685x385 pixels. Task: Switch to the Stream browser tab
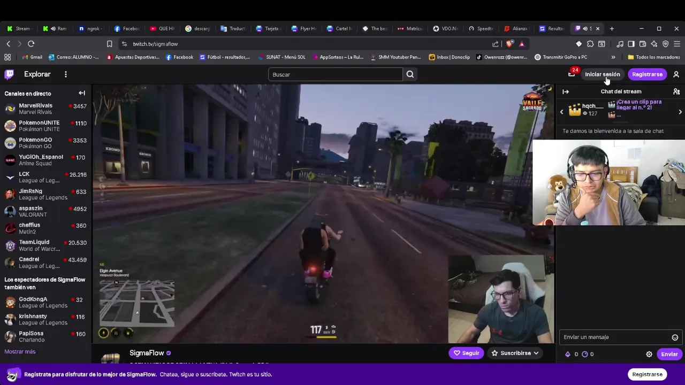(19, 28)
